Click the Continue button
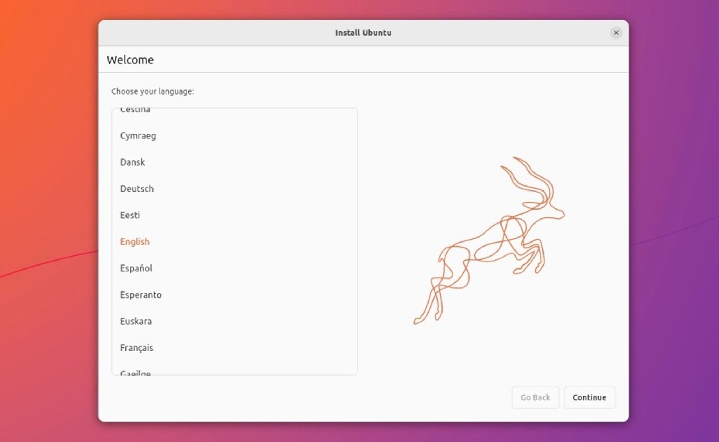The image size is (719, 442). click(x=589, y=397)
